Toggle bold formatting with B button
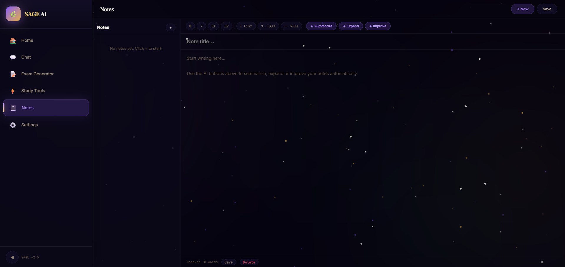Viewport: 565px width, 267px height. [x=190, y=26]
